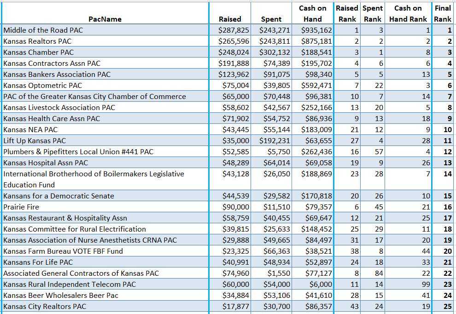Click the Prairie Fire cell
This screenshot has width=456, height=314.
[x=105, y=207]
